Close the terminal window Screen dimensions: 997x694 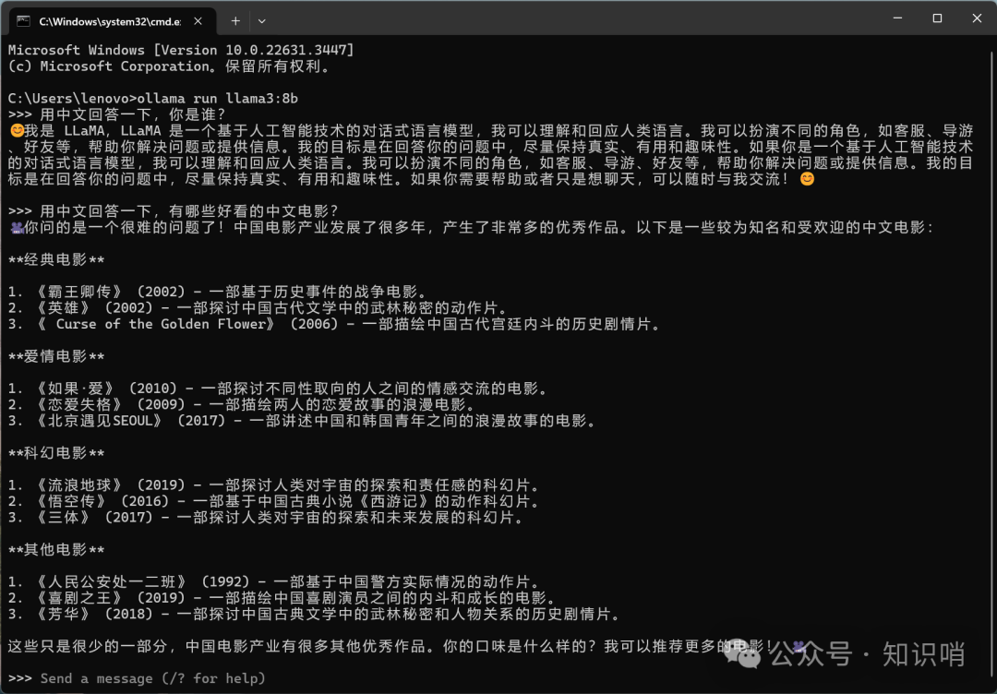978,18
